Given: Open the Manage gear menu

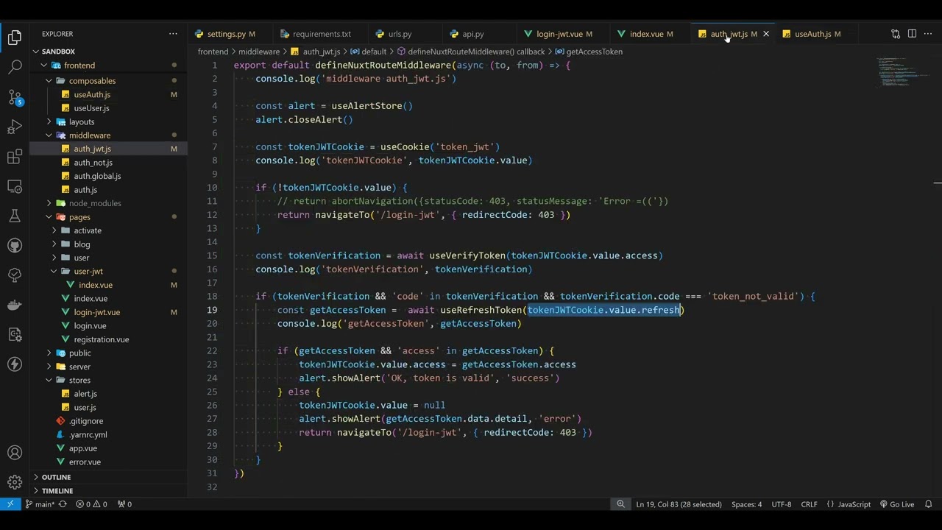Looking at the screenshot, I should (x=15, y=482).
